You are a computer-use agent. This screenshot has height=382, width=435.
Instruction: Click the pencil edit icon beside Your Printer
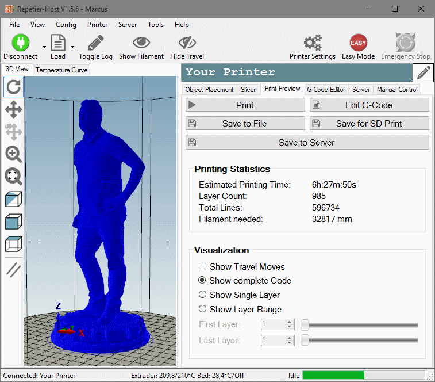(424, 73)
